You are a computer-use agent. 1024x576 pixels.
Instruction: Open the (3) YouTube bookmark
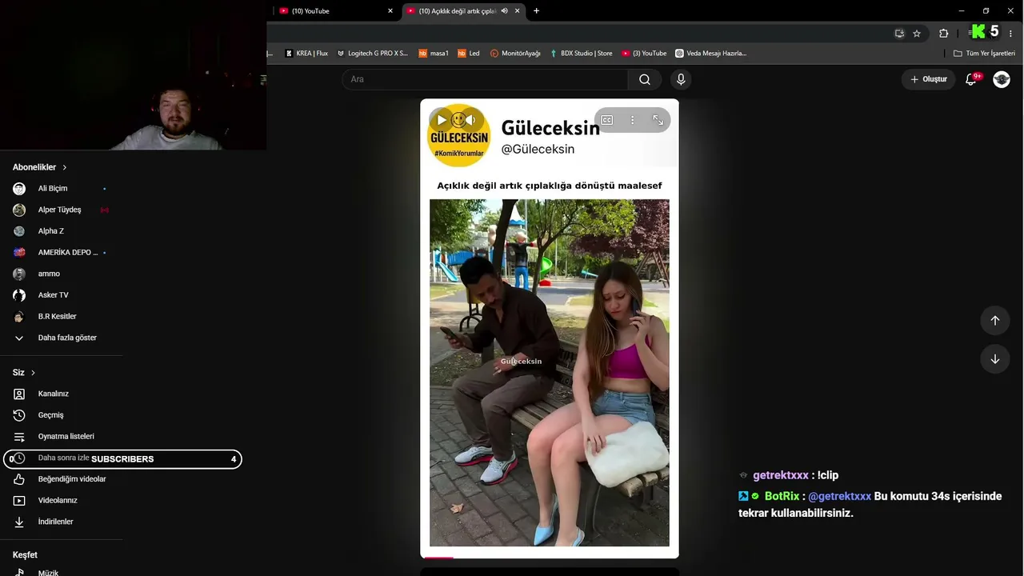644,54
